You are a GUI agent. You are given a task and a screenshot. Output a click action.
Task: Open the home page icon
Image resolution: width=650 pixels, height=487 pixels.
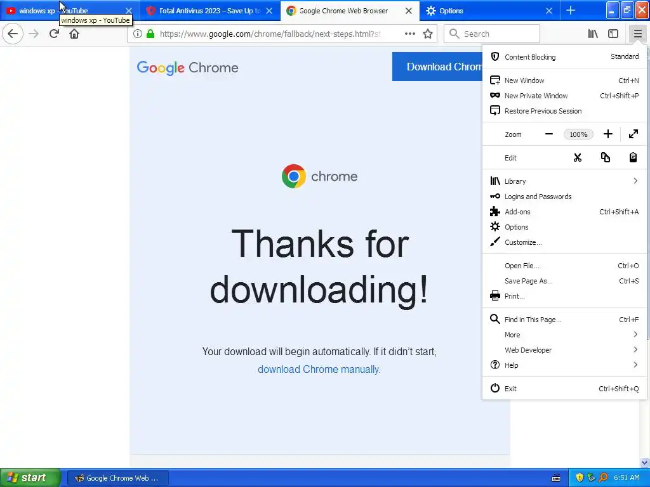click(74, 34)
